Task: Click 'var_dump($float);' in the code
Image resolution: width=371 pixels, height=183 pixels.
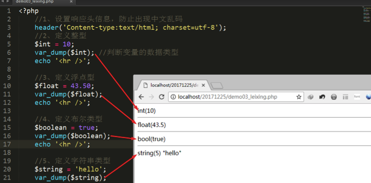Action: (68, 94)
